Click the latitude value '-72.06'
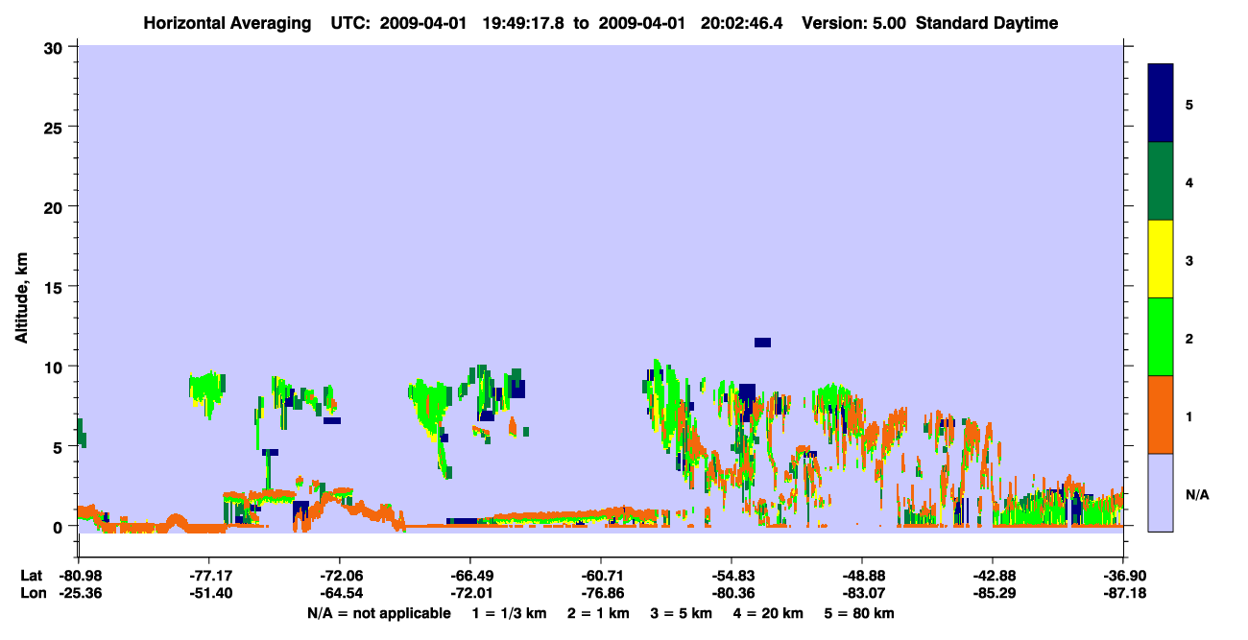 coord(340,576)
